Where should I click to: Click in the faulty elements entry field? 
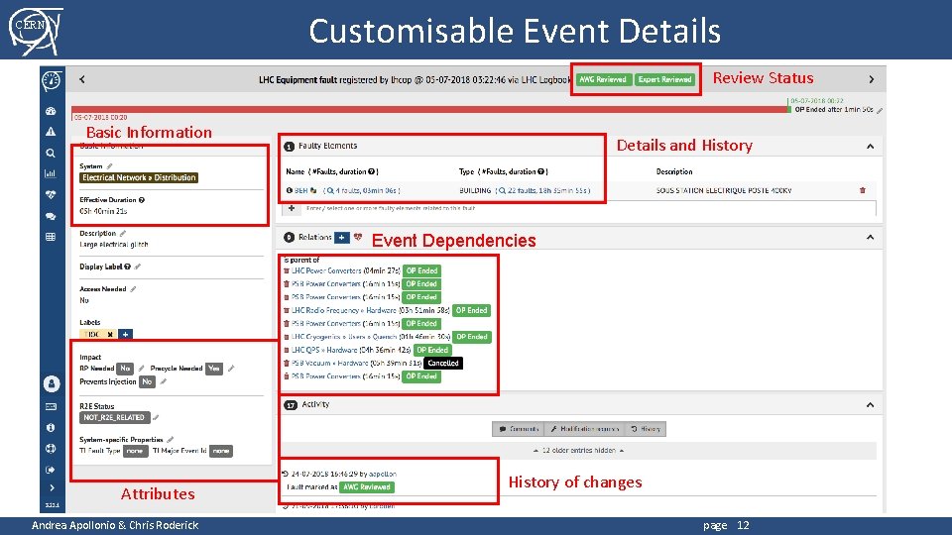click(x=589, y=208)
